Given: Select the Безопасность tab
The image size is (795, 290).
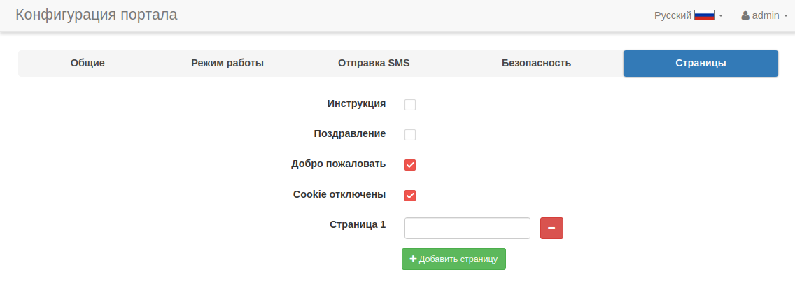Looking at the screenshot, I should 536,64.
